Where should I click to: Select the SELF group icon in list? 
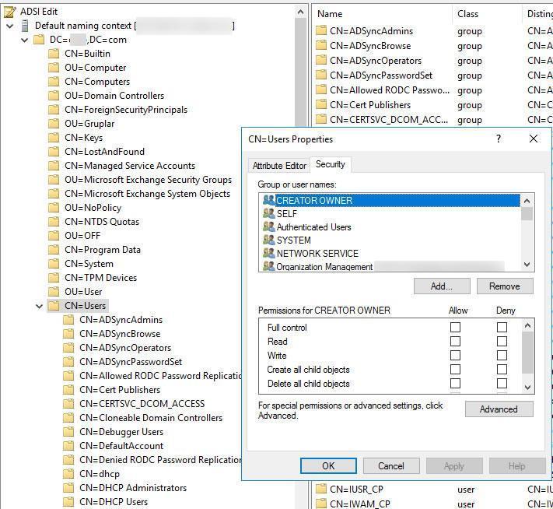coord(269,214)
